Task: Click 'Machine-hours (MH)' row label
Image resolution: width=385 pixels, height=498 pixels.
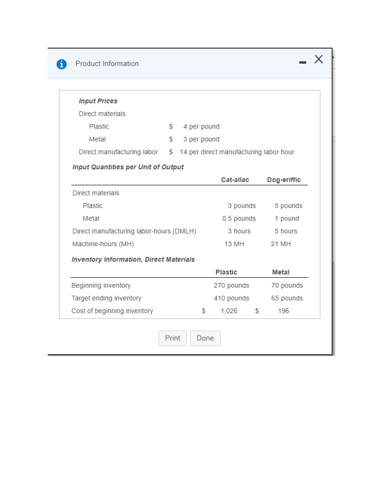Action: click(103, 244)
